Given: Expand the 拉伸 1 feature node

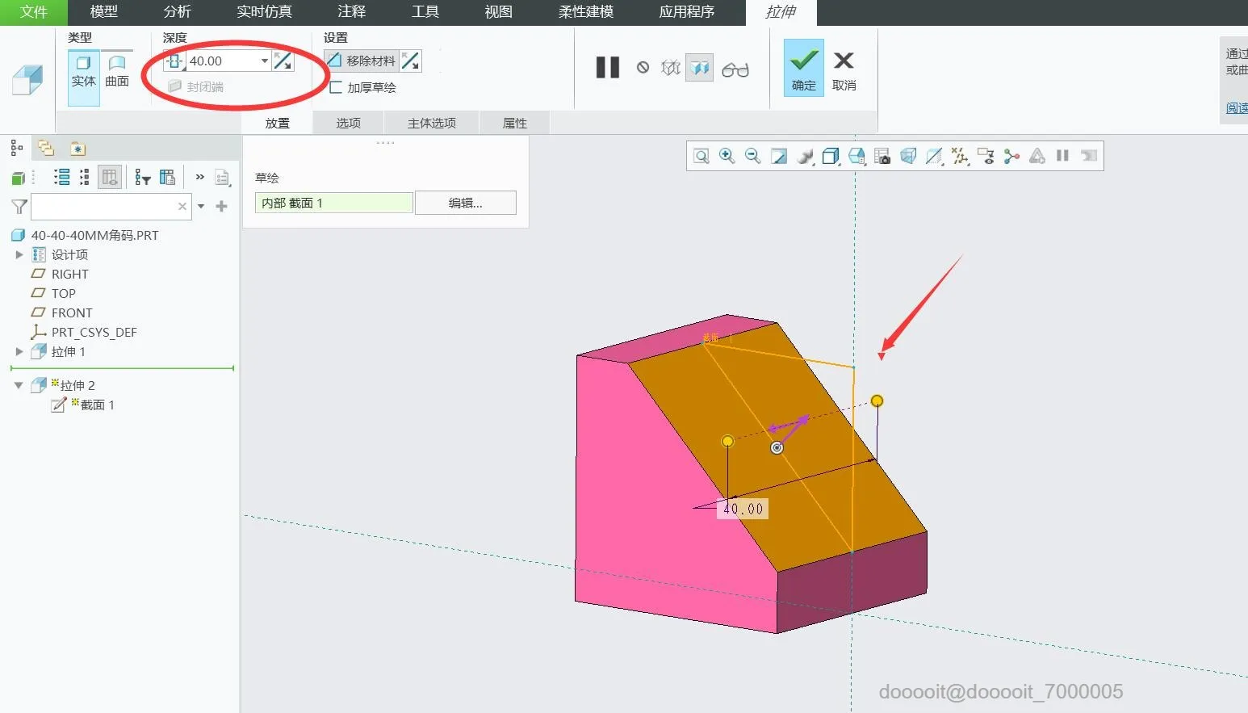Looking at the screenshot, I should [19, 351].
